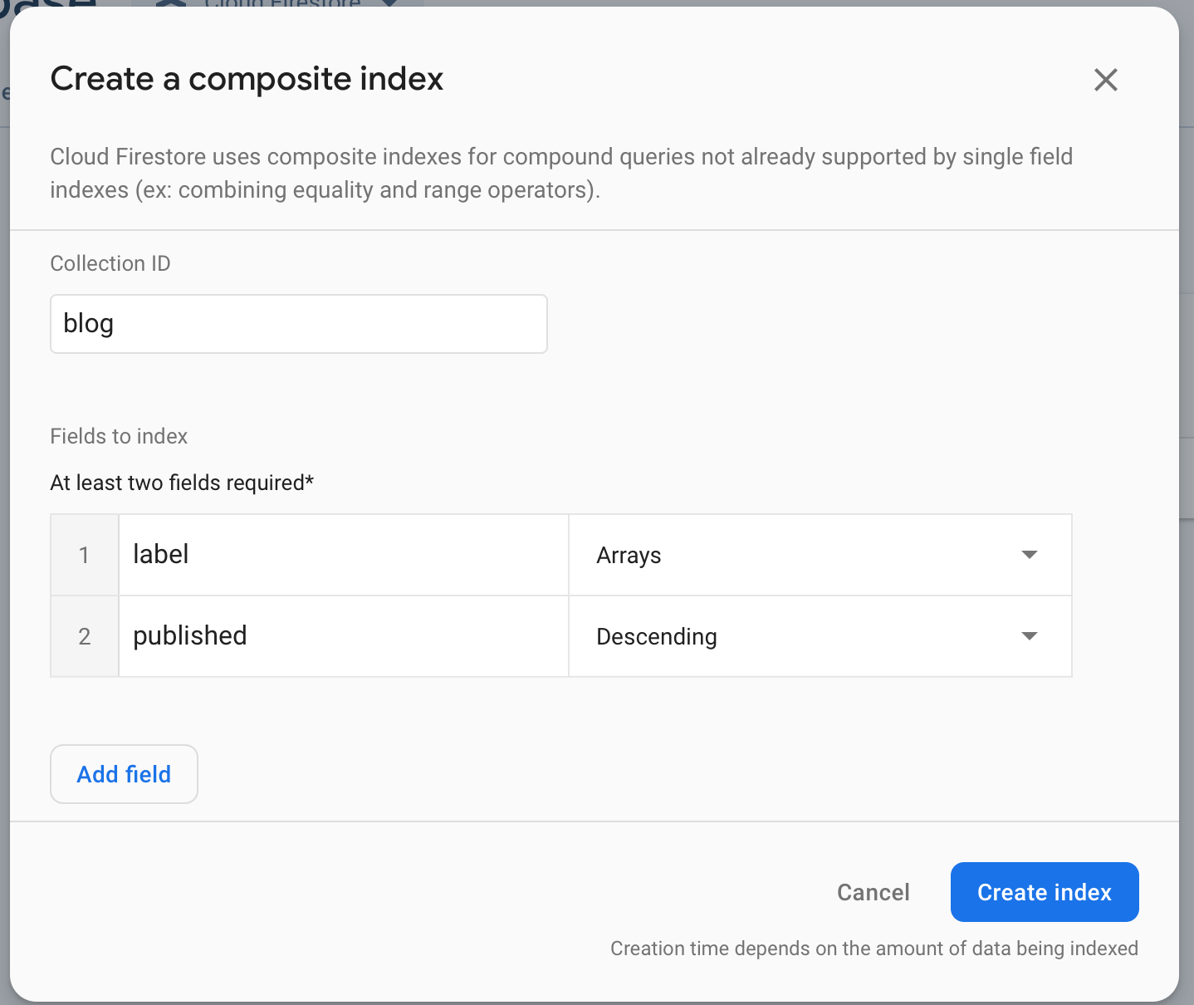Close the composite index dialog with X
The image size is (1194, 1005).
click(x=1105, y=80)
